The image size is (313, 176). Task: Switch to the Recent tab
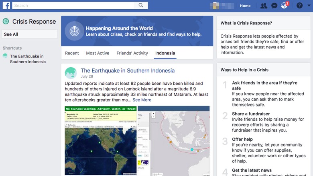(72, 53)
